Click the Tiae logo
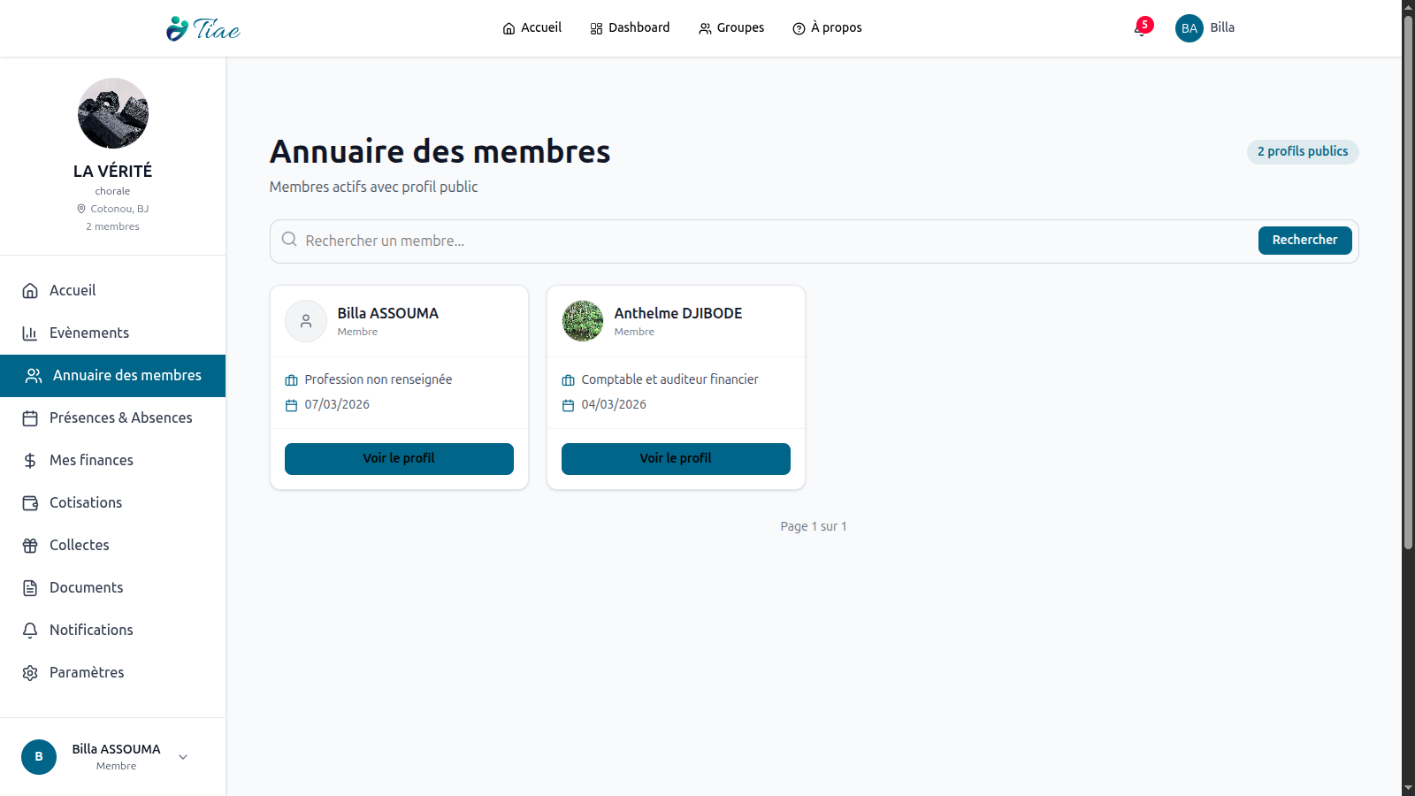The image size is (1415, 796). coord(203,28)
